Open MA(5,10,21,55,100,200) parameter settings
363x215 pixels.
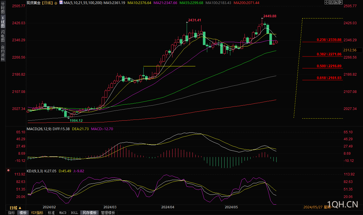pos(83,3)
